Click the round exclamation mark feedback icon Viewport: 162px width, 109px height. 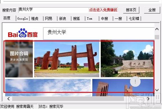tap(135, 82)
